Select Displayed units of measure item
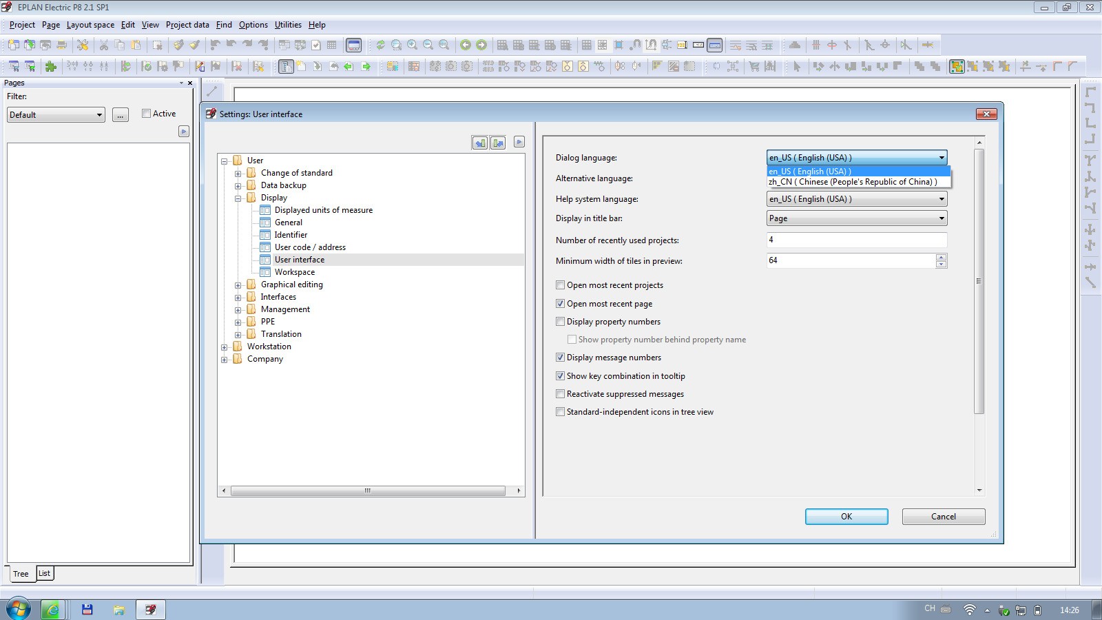The height and width of the screenshot is (620, 1102). [x=324, y=210]
